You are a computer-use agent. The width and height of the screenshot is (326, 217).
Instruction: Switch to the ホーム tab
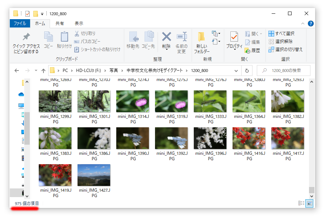point(40,24)
